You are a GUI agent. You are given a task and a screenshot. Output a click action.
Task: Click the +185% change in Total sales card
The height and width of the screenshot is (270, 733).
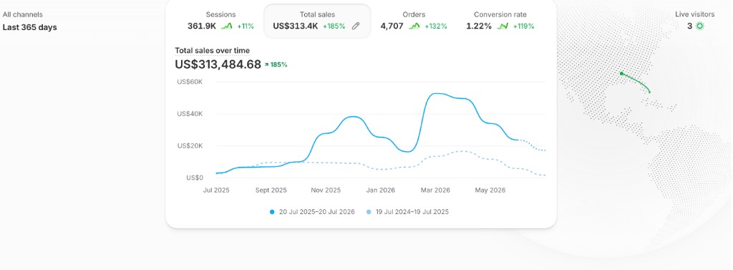(x=334, y=26)
